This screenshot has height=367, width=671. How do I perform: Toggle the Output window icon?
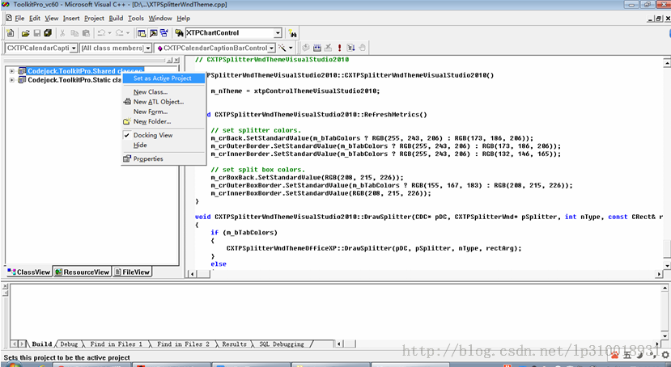coord(153,33)
